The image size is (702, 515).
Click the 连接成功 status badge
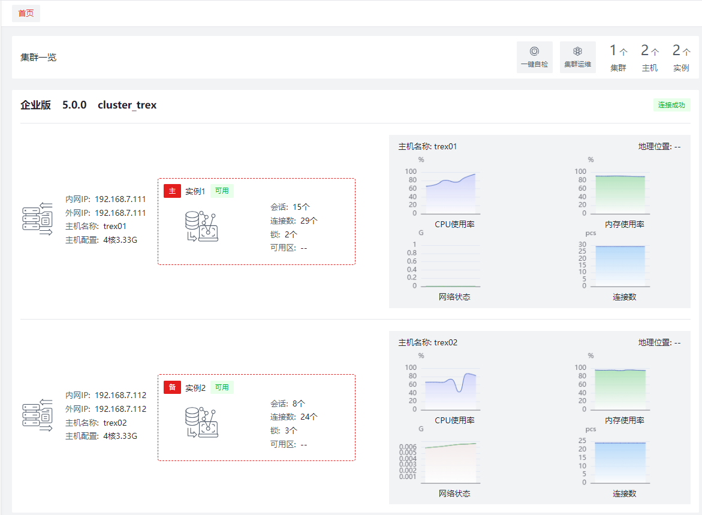coord(671,106)
